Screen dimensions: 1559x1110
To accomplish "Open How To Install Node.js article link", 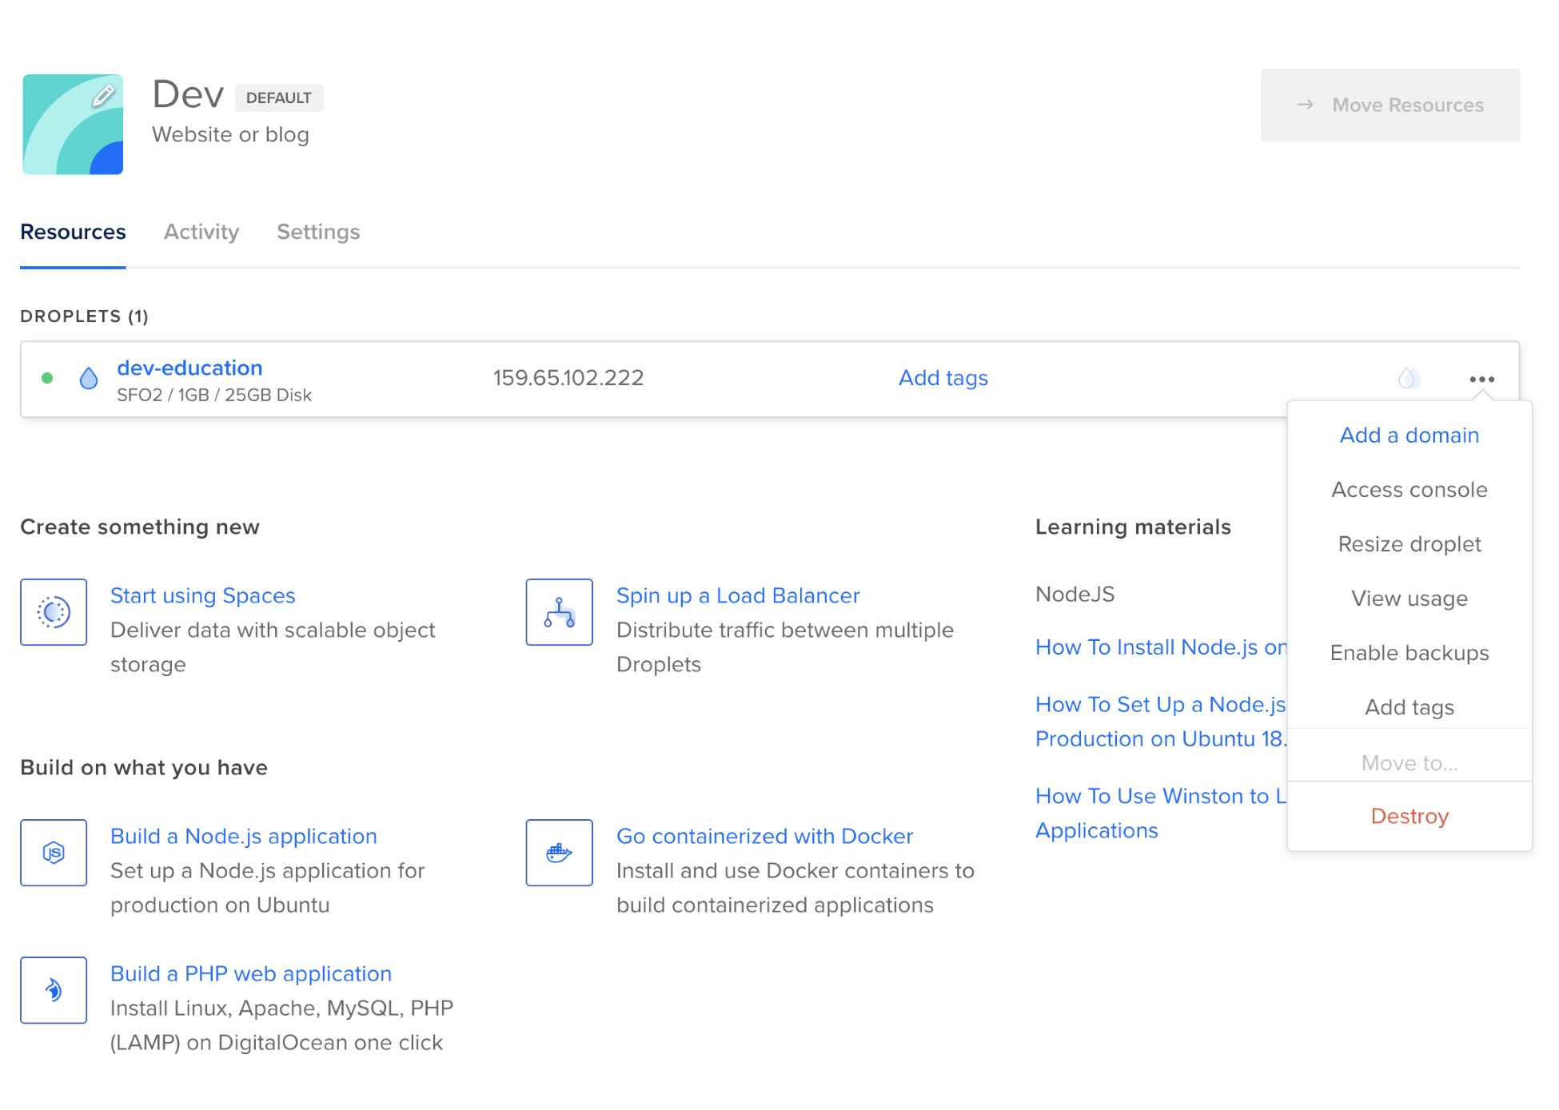I will (x=1160, y=647).
